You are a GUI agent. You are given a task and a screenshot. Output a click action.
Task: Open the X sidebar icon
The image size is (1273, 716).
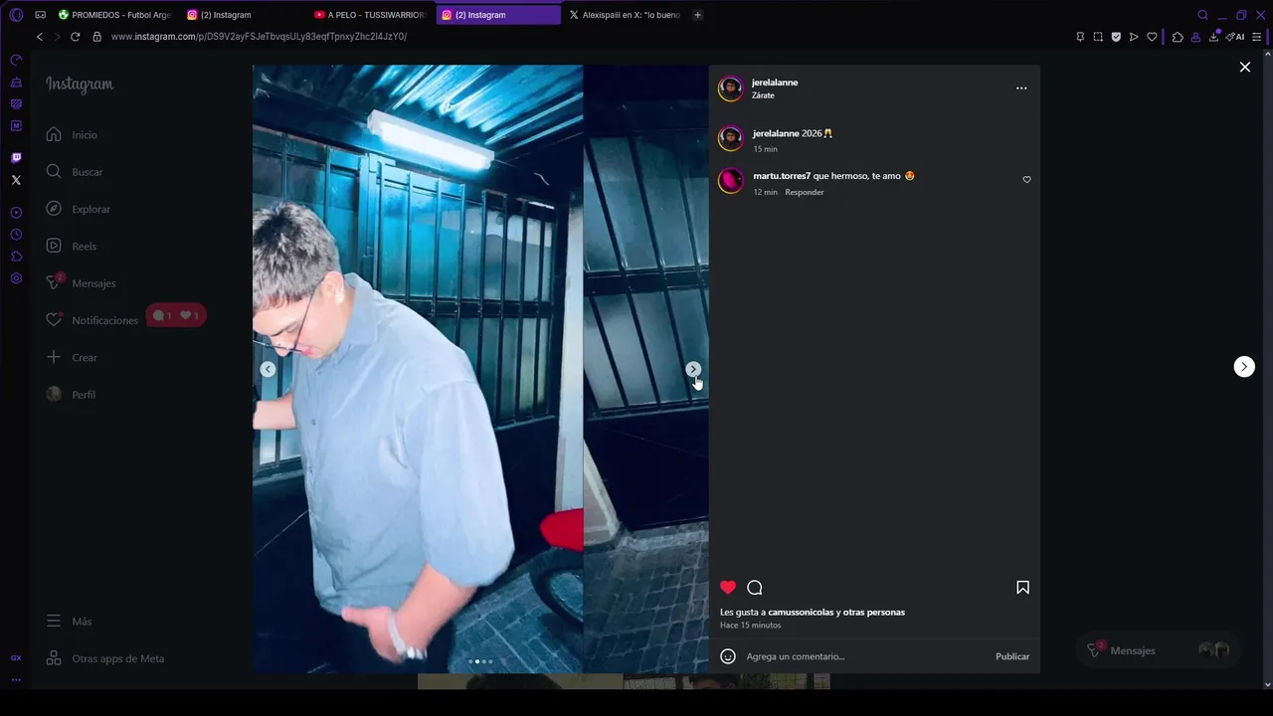pyautogui.click(x=16, y=180)
